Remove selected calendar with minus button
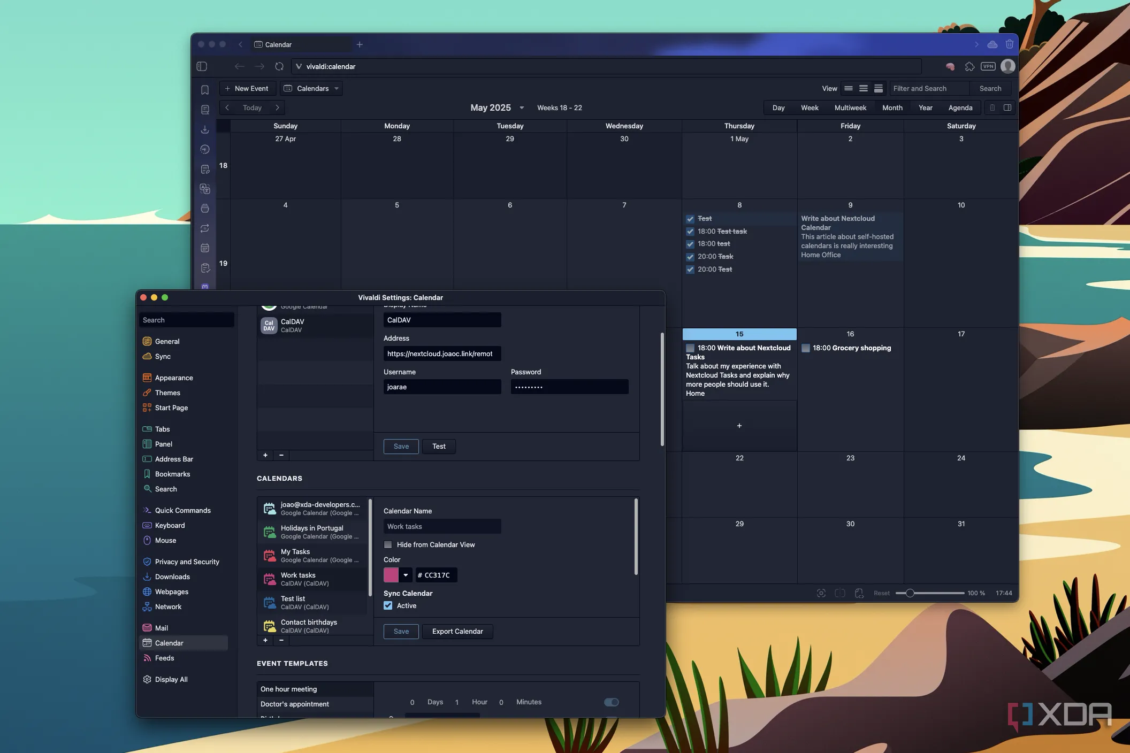 pos(281,640)
